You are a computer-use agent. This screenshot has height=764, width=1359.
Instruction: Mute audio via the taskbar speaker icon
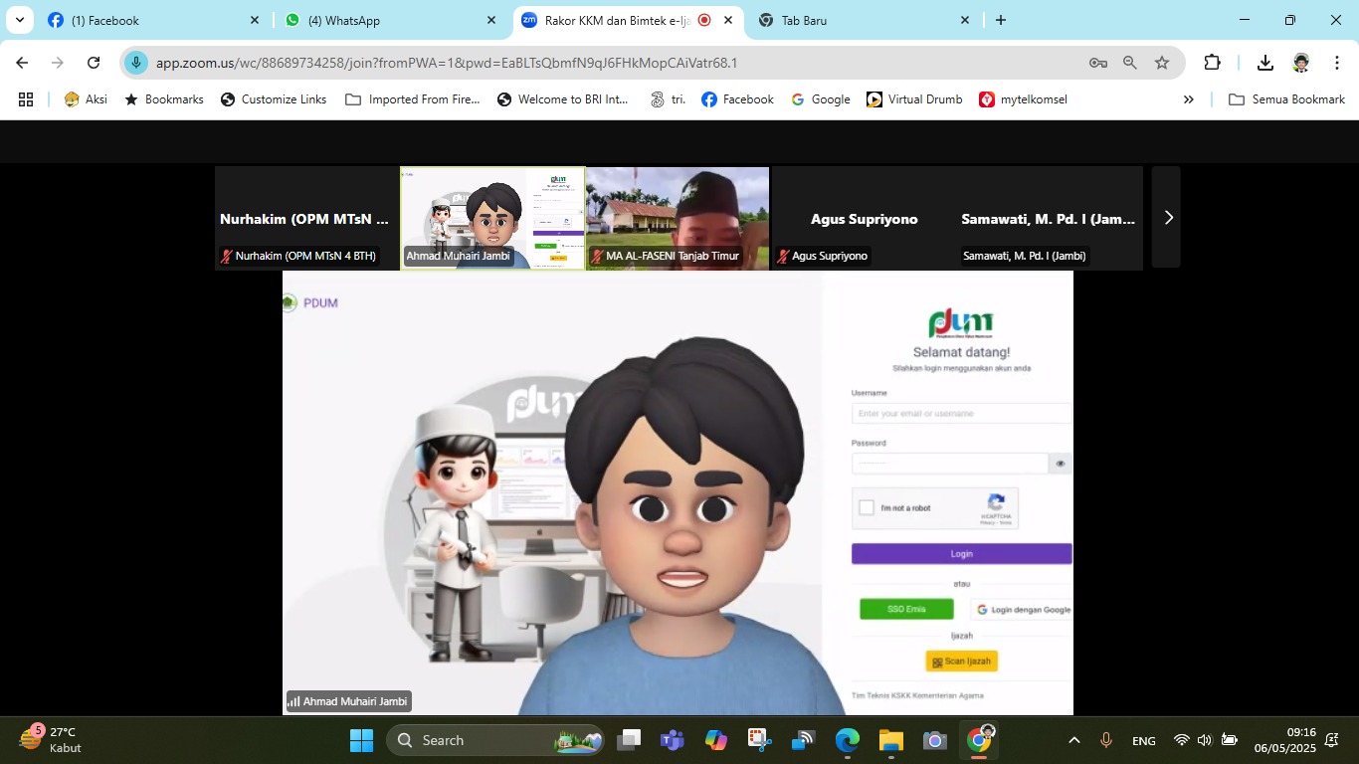[x=1203, y=740]
